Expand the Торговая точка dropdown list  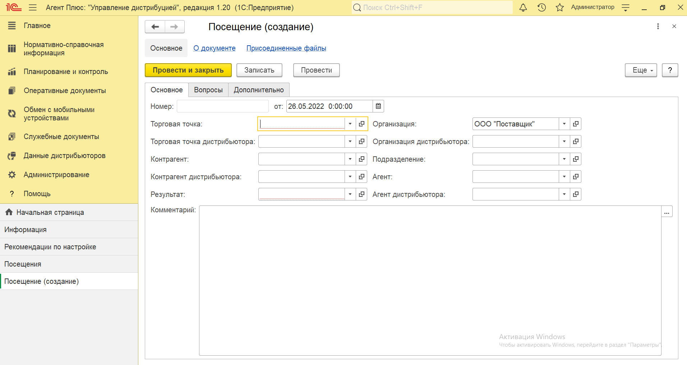tap(350, 124)
